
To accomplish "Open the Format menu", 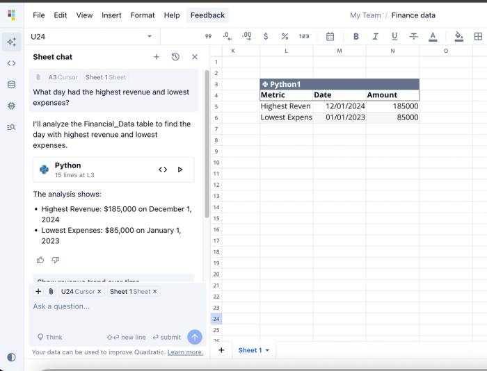I will pyautogui.click(x=143, y=15).
